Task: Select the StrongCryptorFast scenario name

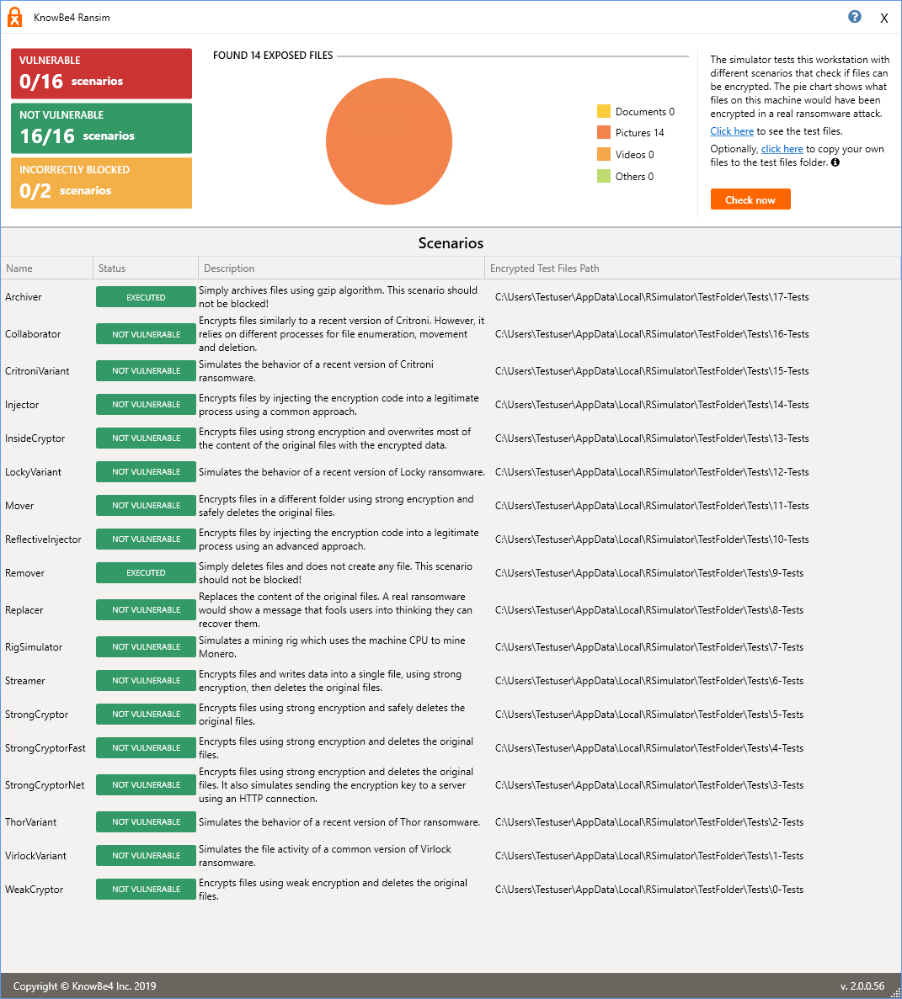Action: pos(45,748)
